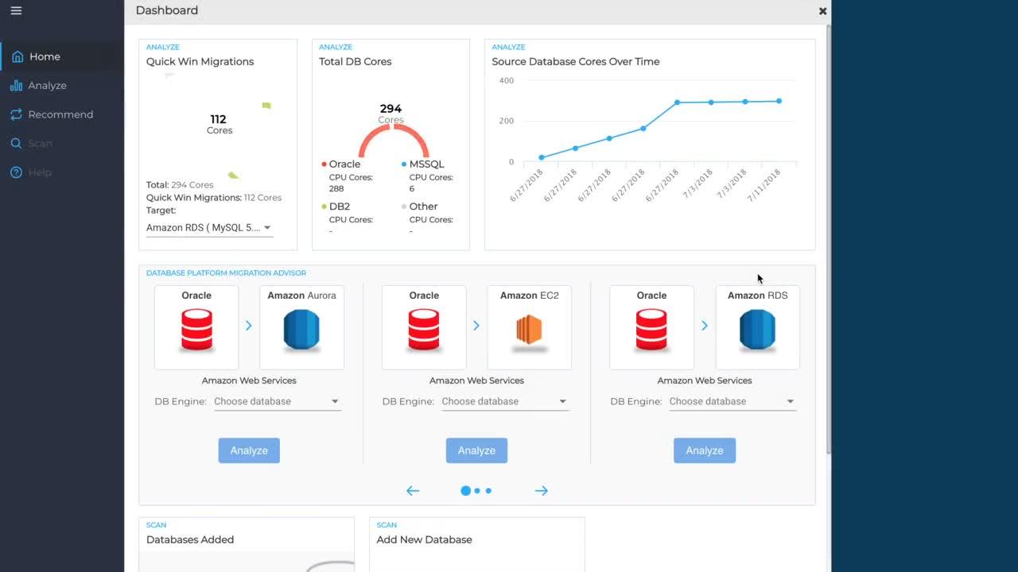This screenshot has width=1018, height=572.
Task: Expand DB Engine dropdown under Amazon Aurora
Action: click(277, 401)
